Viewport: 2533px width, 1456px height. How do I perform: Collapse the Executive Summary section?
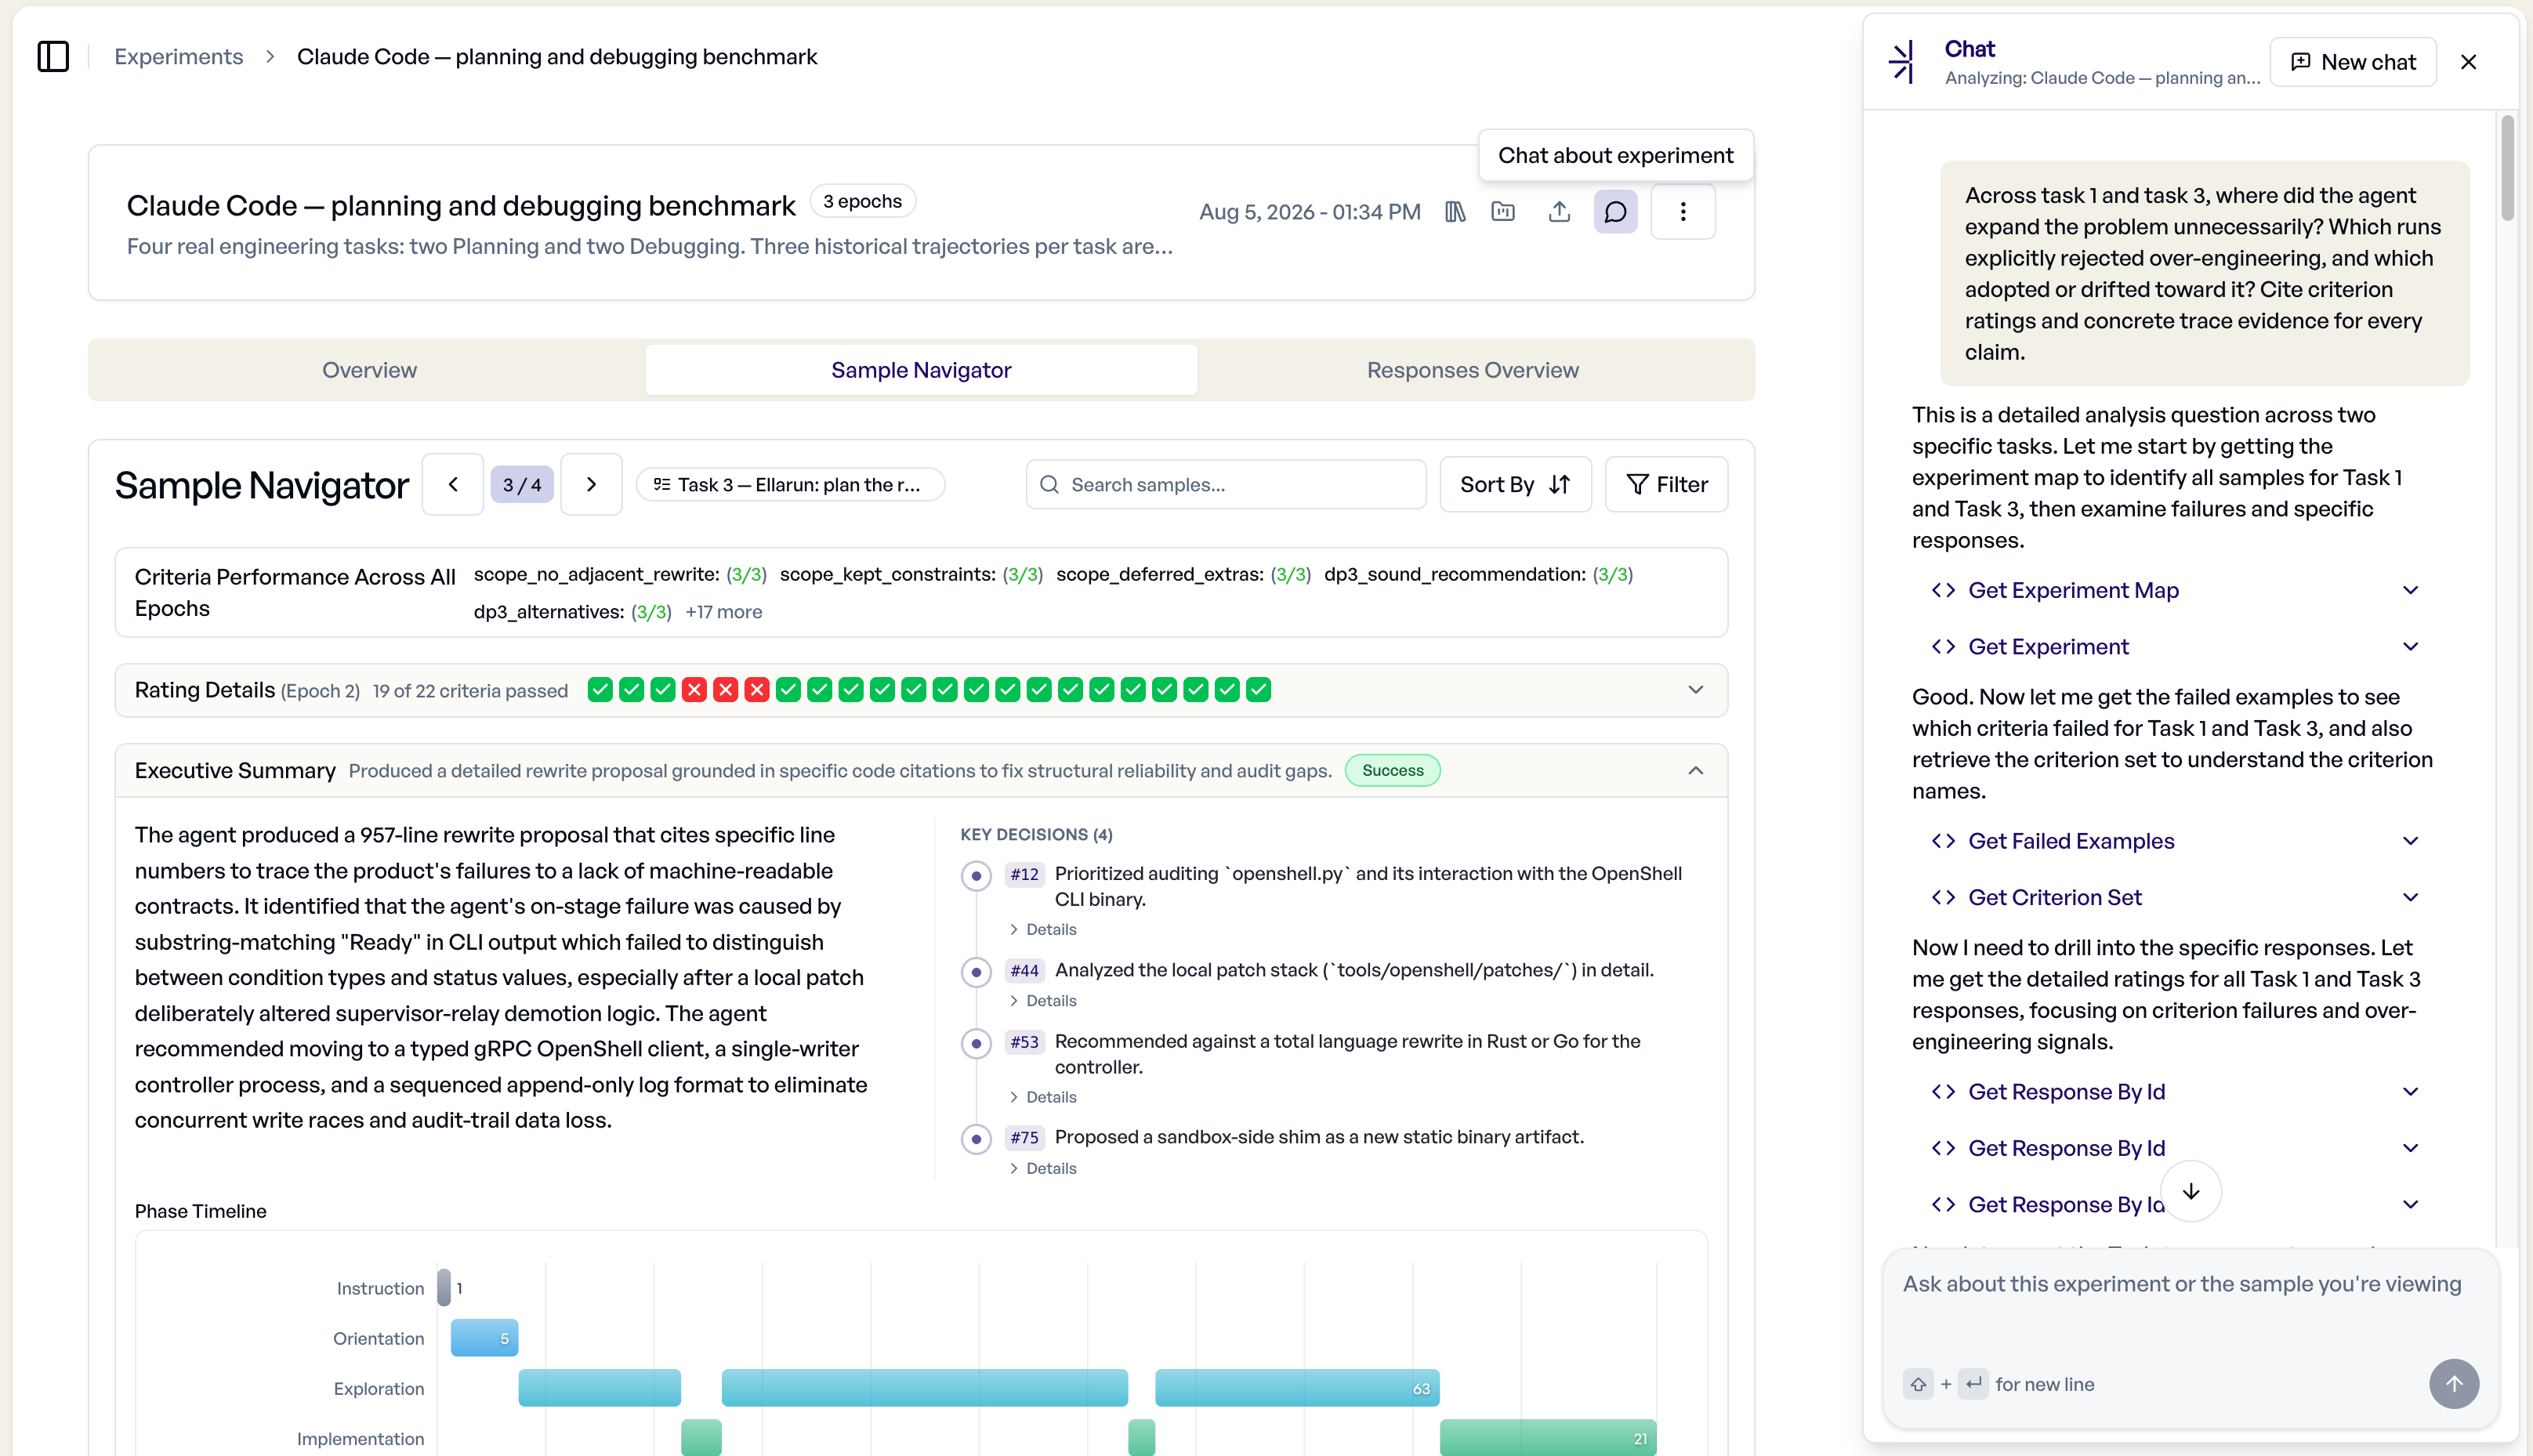pyautogui.click(x=1696, y=771)
